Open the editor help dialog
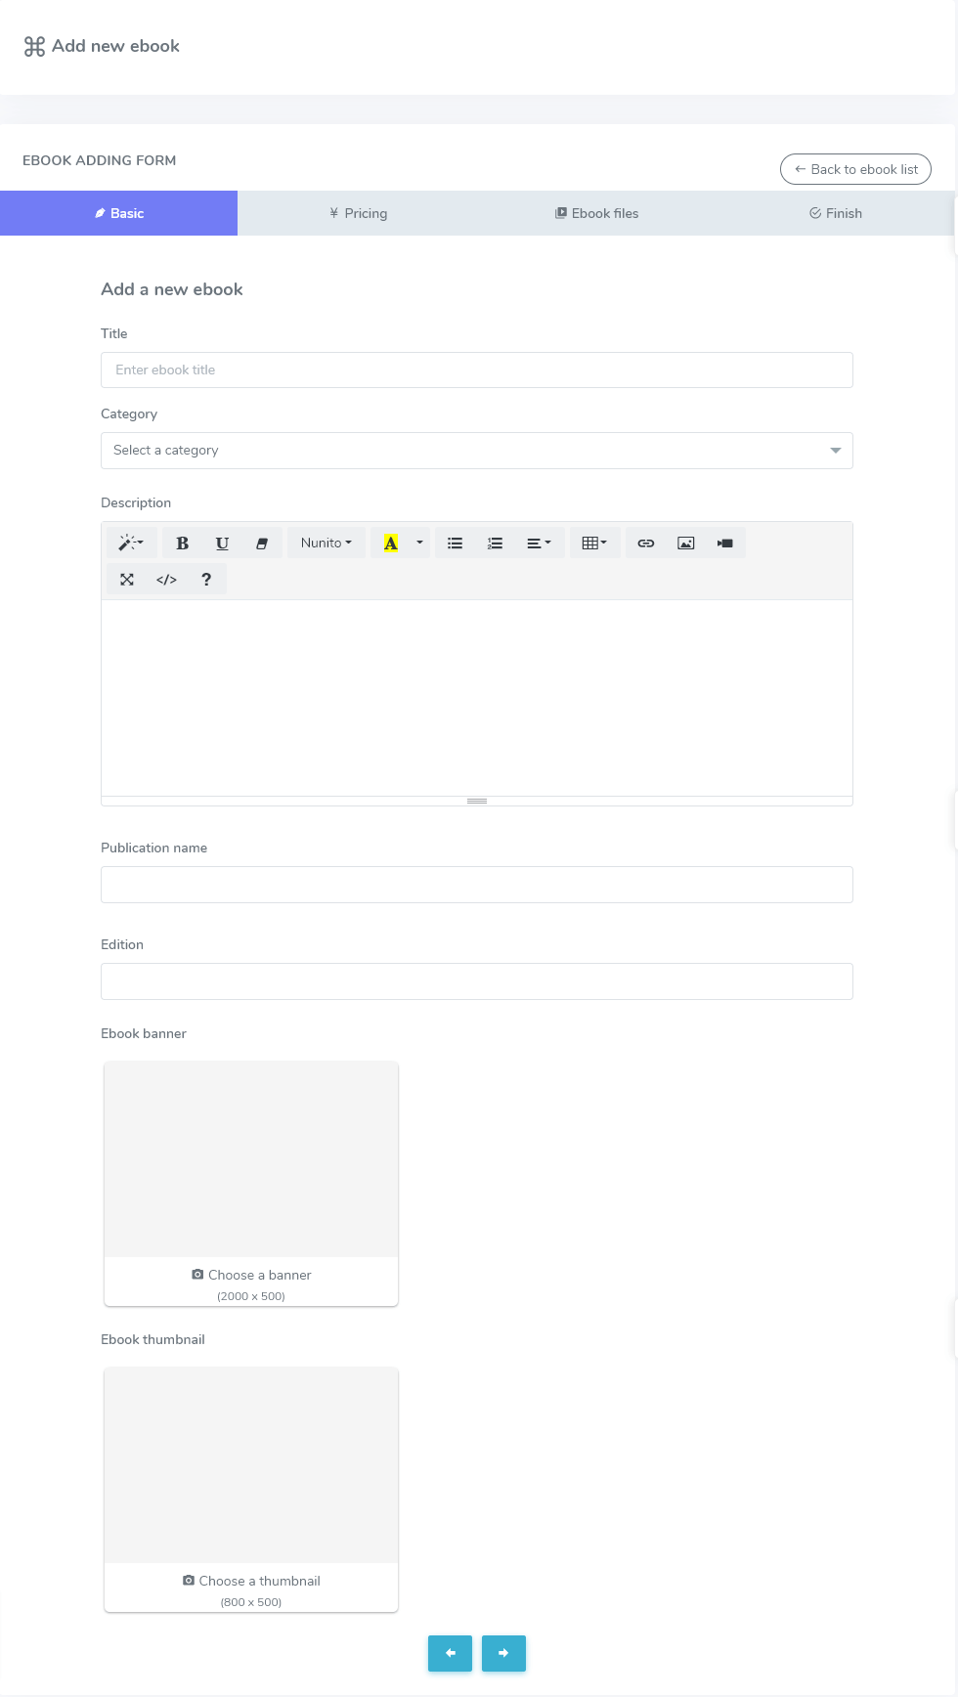Image resolution: width=958 pixels, height=1697 pixels. tap(206, 580)
